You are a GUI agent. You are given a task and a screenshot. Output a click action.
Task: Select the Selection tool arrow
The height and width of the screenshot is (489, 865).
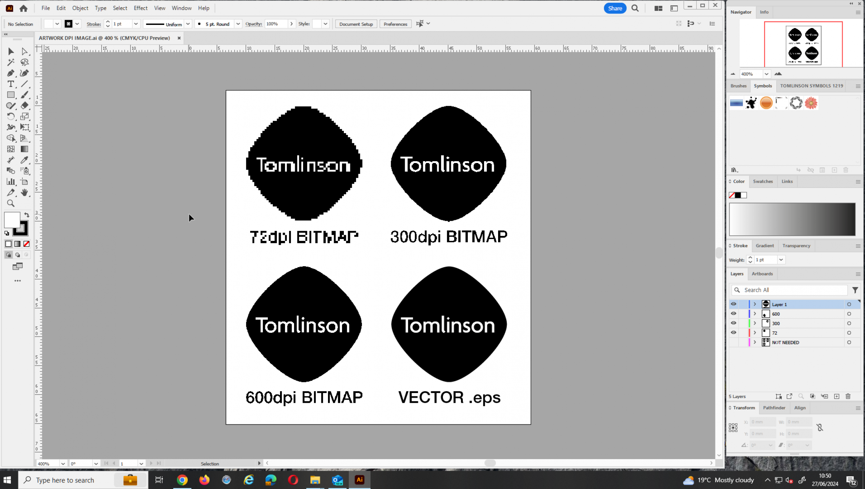tap(11, 52)
